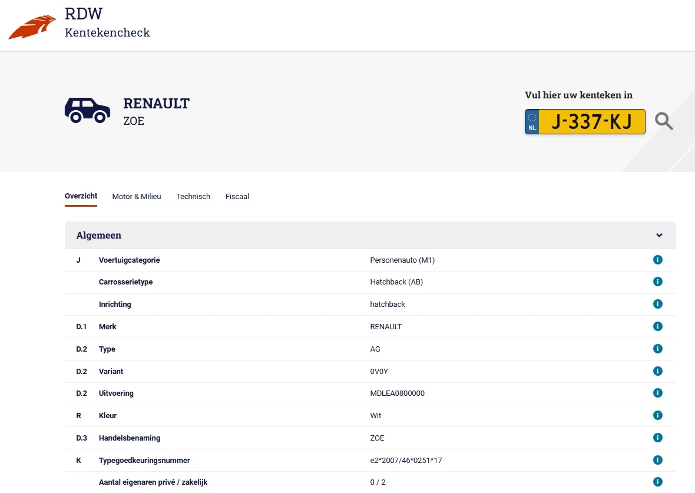Click the info icon beside Handelsbenaming
The width and height of the screenshot is (695, 493).
pyautogui.click(x=658, y=438)
